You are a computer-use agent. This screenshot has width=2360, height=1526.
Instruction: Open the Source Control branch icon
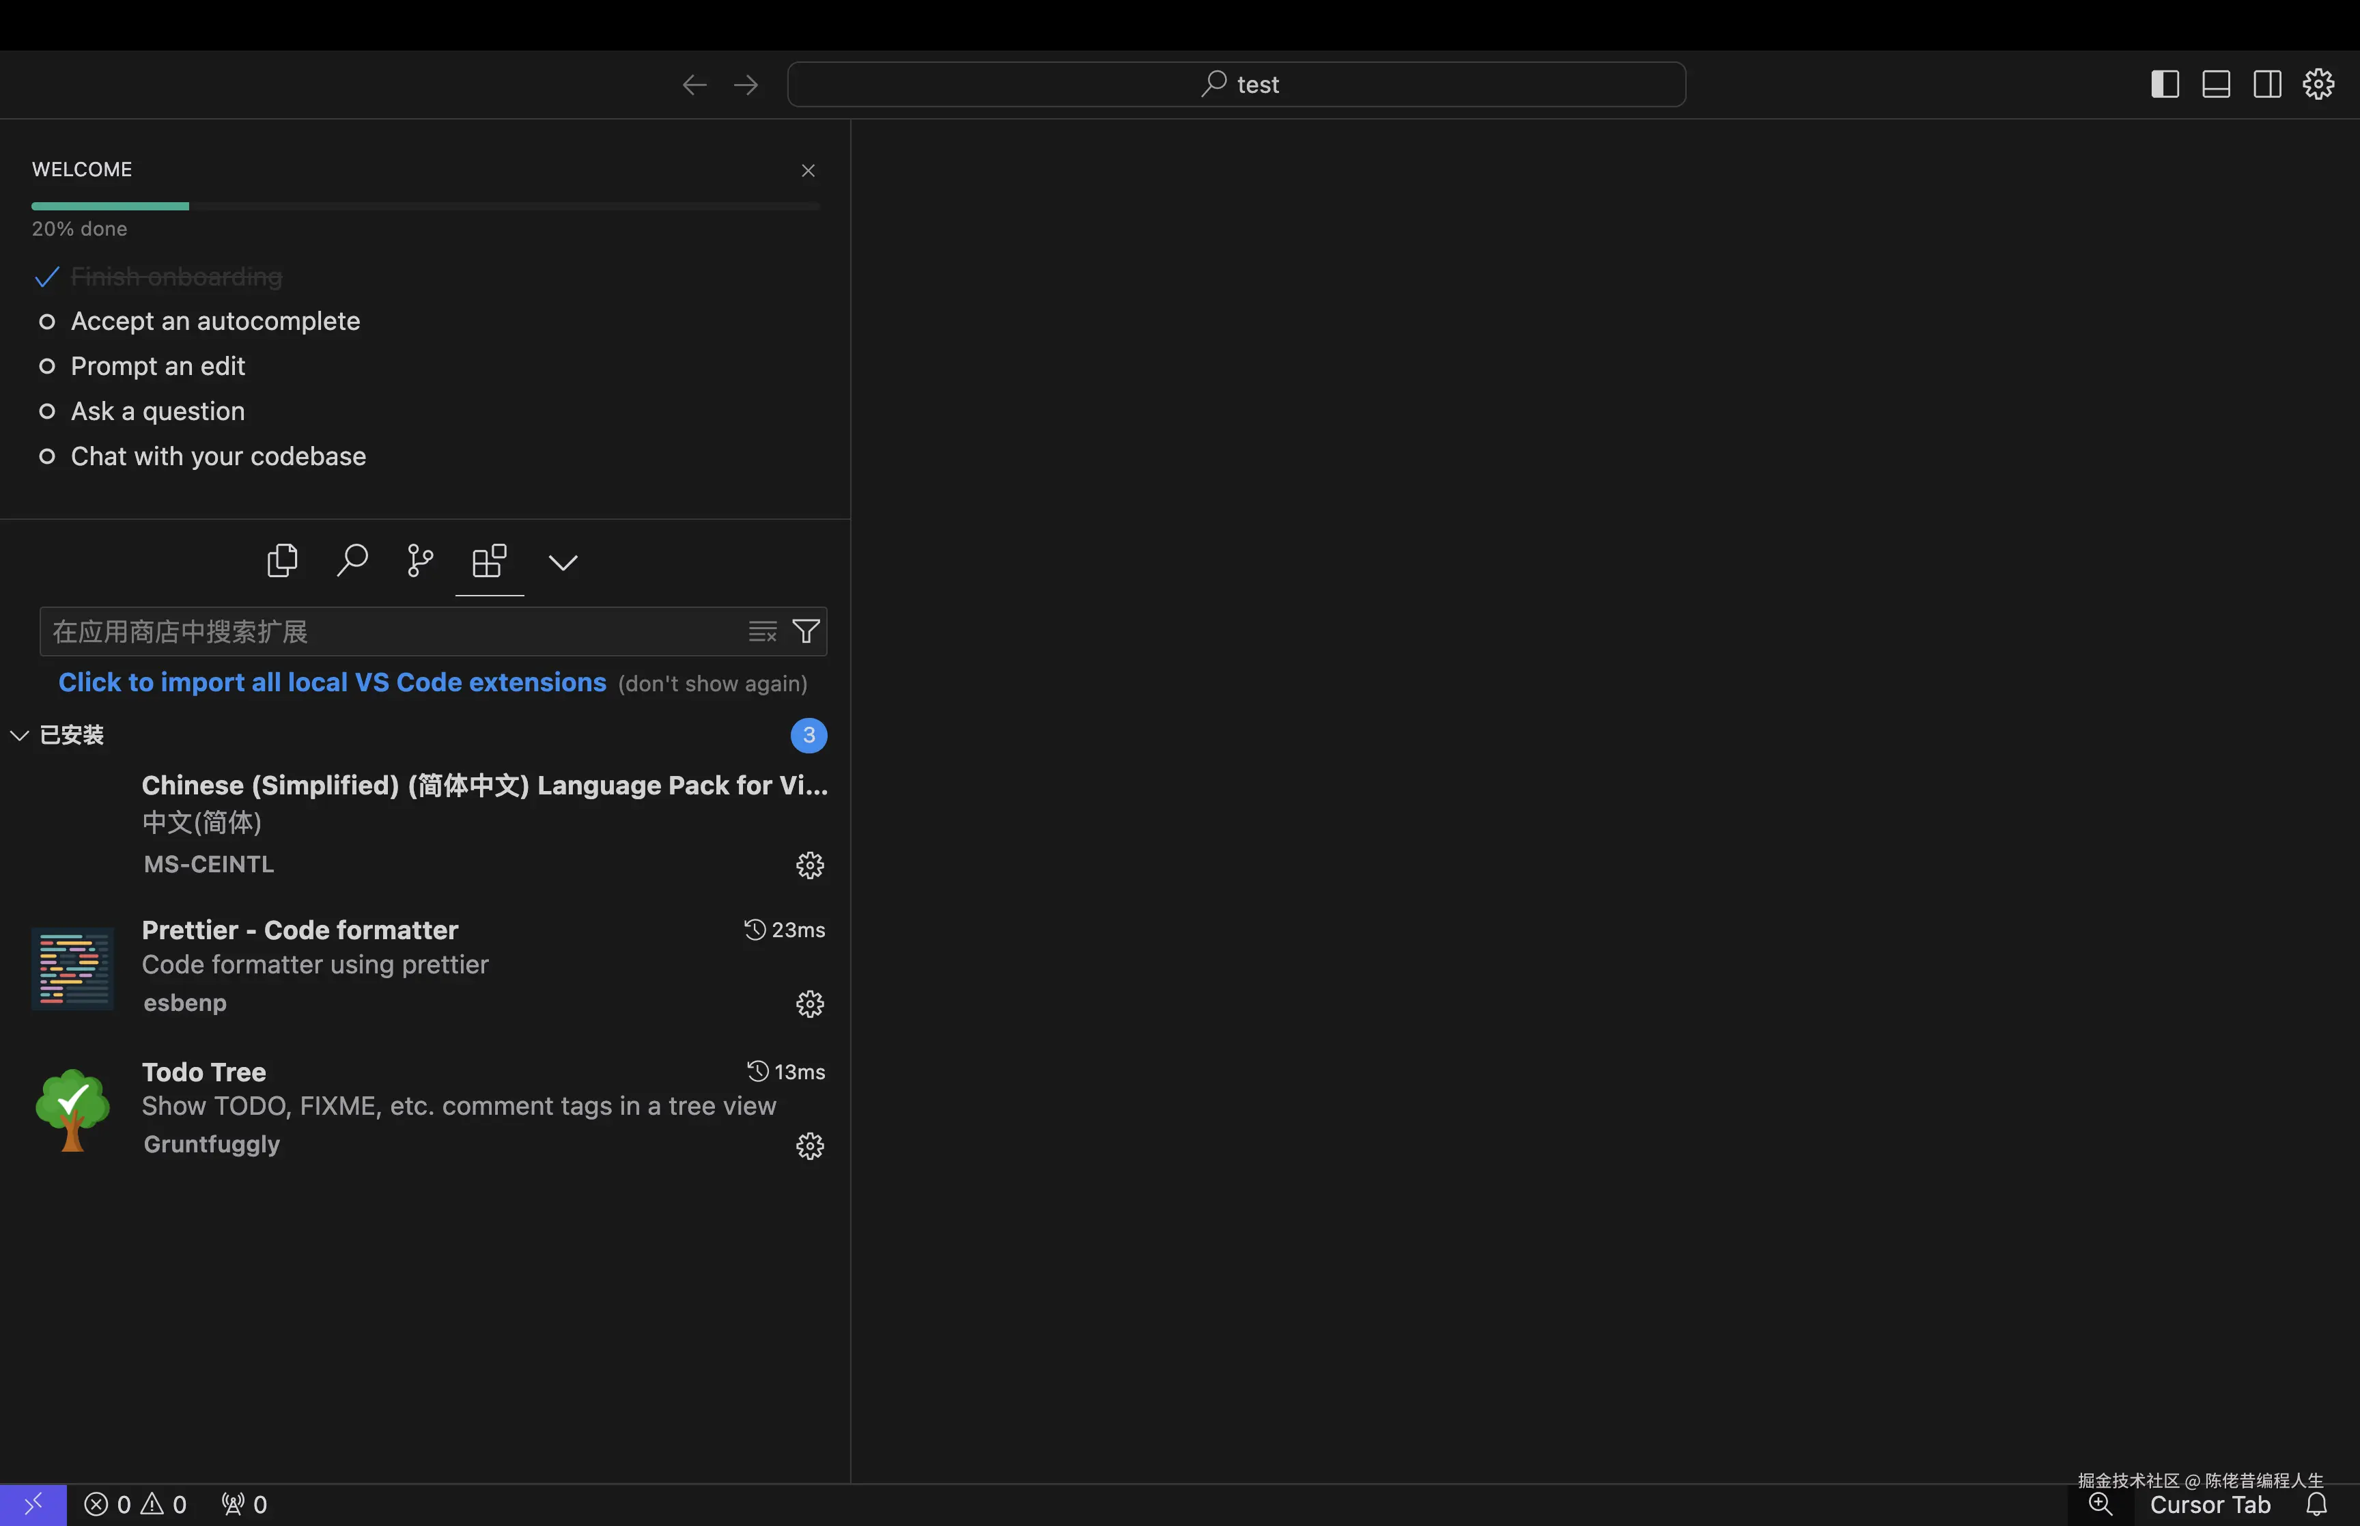tap(420, 561)
